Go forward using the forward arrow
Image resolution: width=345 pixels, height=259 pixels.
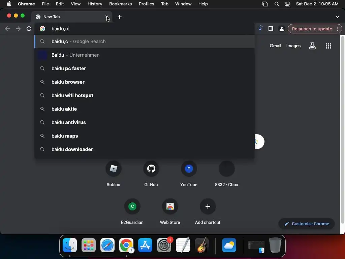[18, 29]
